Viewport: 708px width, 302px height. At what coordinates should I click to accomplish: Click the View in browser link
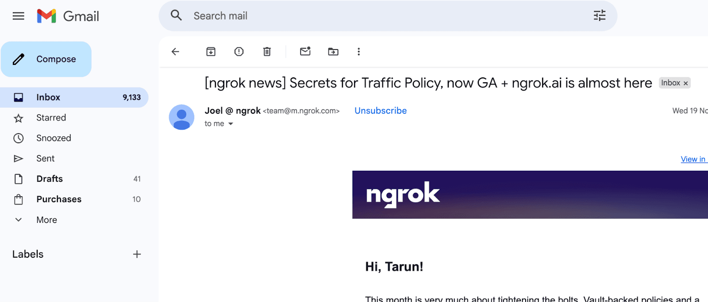tap(694, 159)
